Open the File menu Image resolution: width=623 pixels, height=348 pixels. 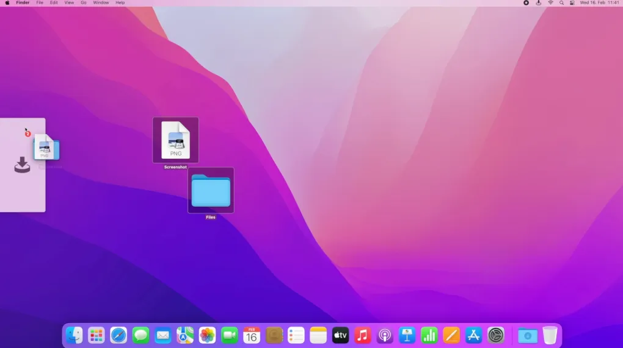point(40,3)
